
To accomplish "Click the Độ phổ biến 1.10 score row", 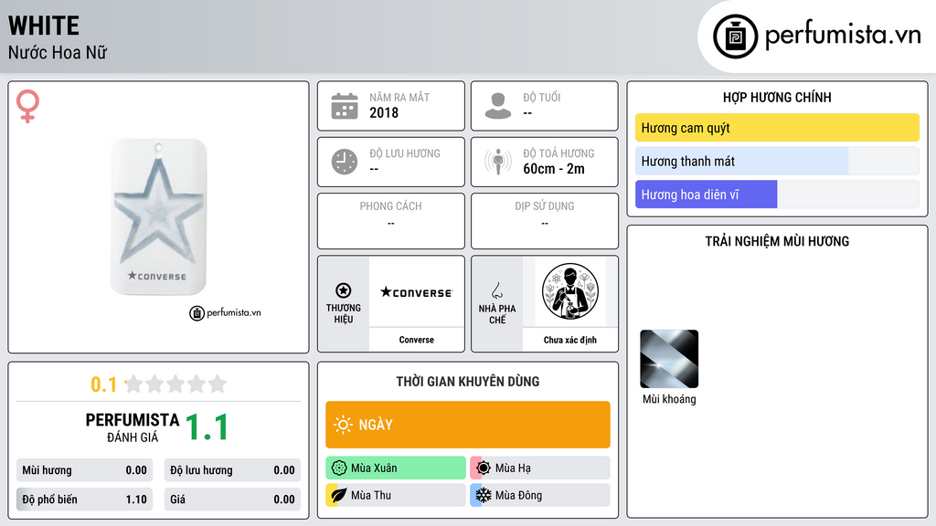I will 85,500.
